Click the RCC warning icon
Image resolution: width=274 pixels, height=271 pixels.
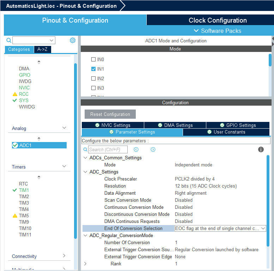[15, 94]
